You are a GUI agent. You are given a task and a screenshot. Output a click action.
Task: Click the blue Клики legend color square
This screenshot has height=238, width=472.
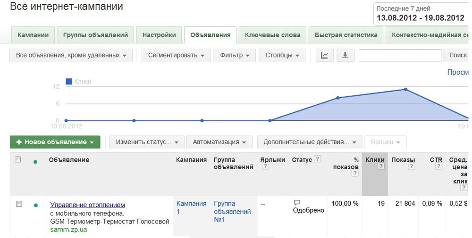pos(69,82)
